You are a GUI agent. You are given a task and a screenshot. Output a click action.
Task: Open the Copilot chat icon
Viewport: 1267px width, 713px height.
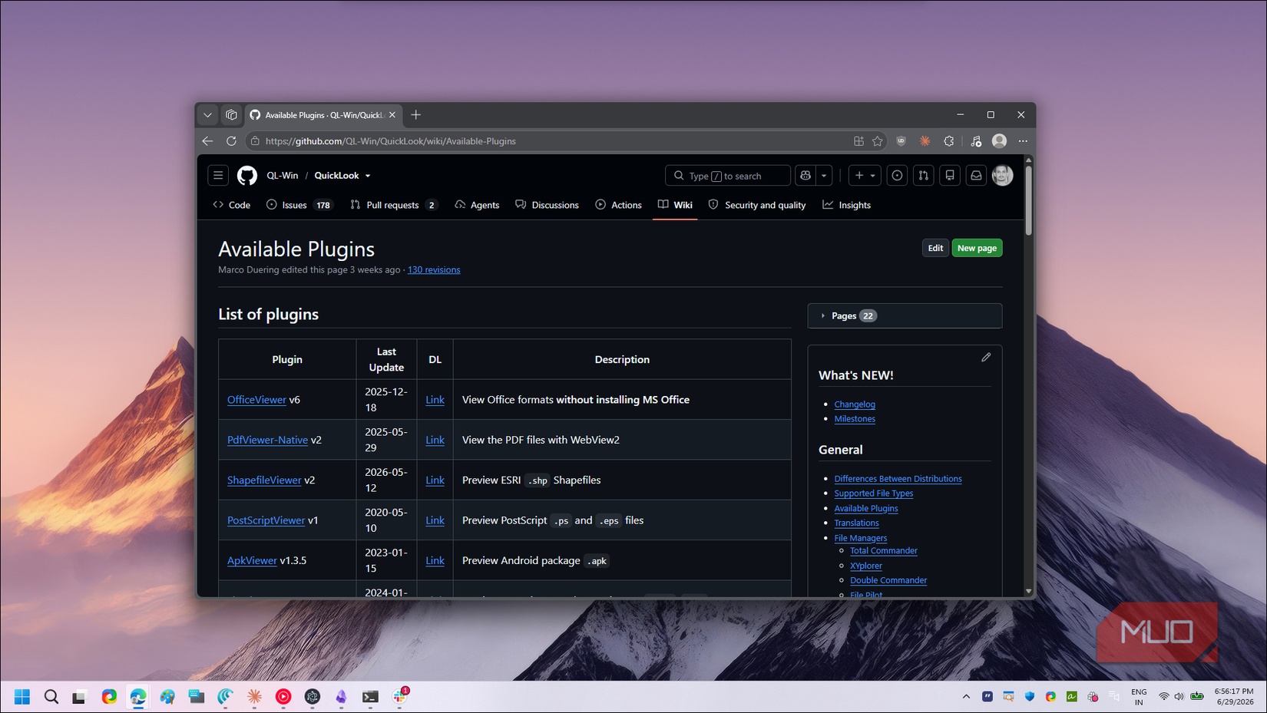[x=806, y=176]
